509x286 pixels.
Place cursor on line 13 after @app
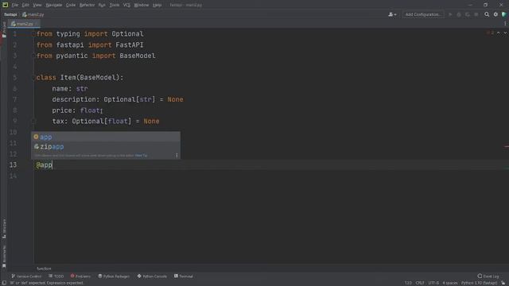[x=52, y=165]
